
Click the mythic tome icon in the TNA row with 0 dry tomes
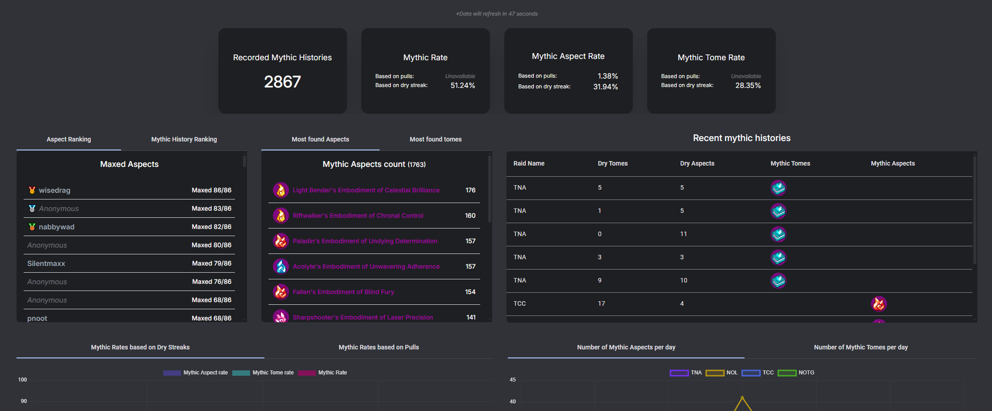click(x=779, y=234)
